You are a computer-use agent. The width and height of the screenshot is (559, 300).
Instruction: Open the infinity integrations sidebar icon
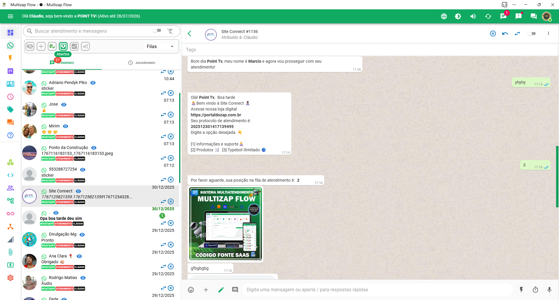(10, 214)
